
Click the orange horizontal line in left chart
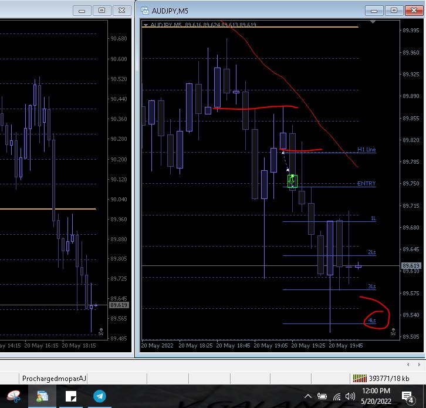point(48,209)
